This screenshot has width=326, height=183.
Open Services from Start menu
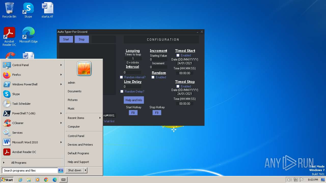32,133
